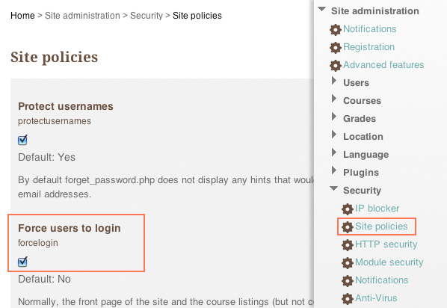
Task: Toggle the Force users to login checkbox
Action: pos(22,262)
